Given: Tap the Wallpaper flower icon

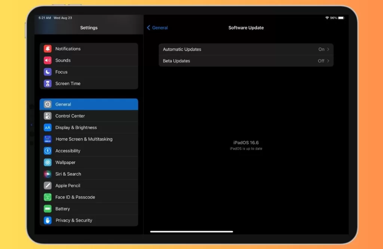Looking at the screenshot, I should (48, 162).
